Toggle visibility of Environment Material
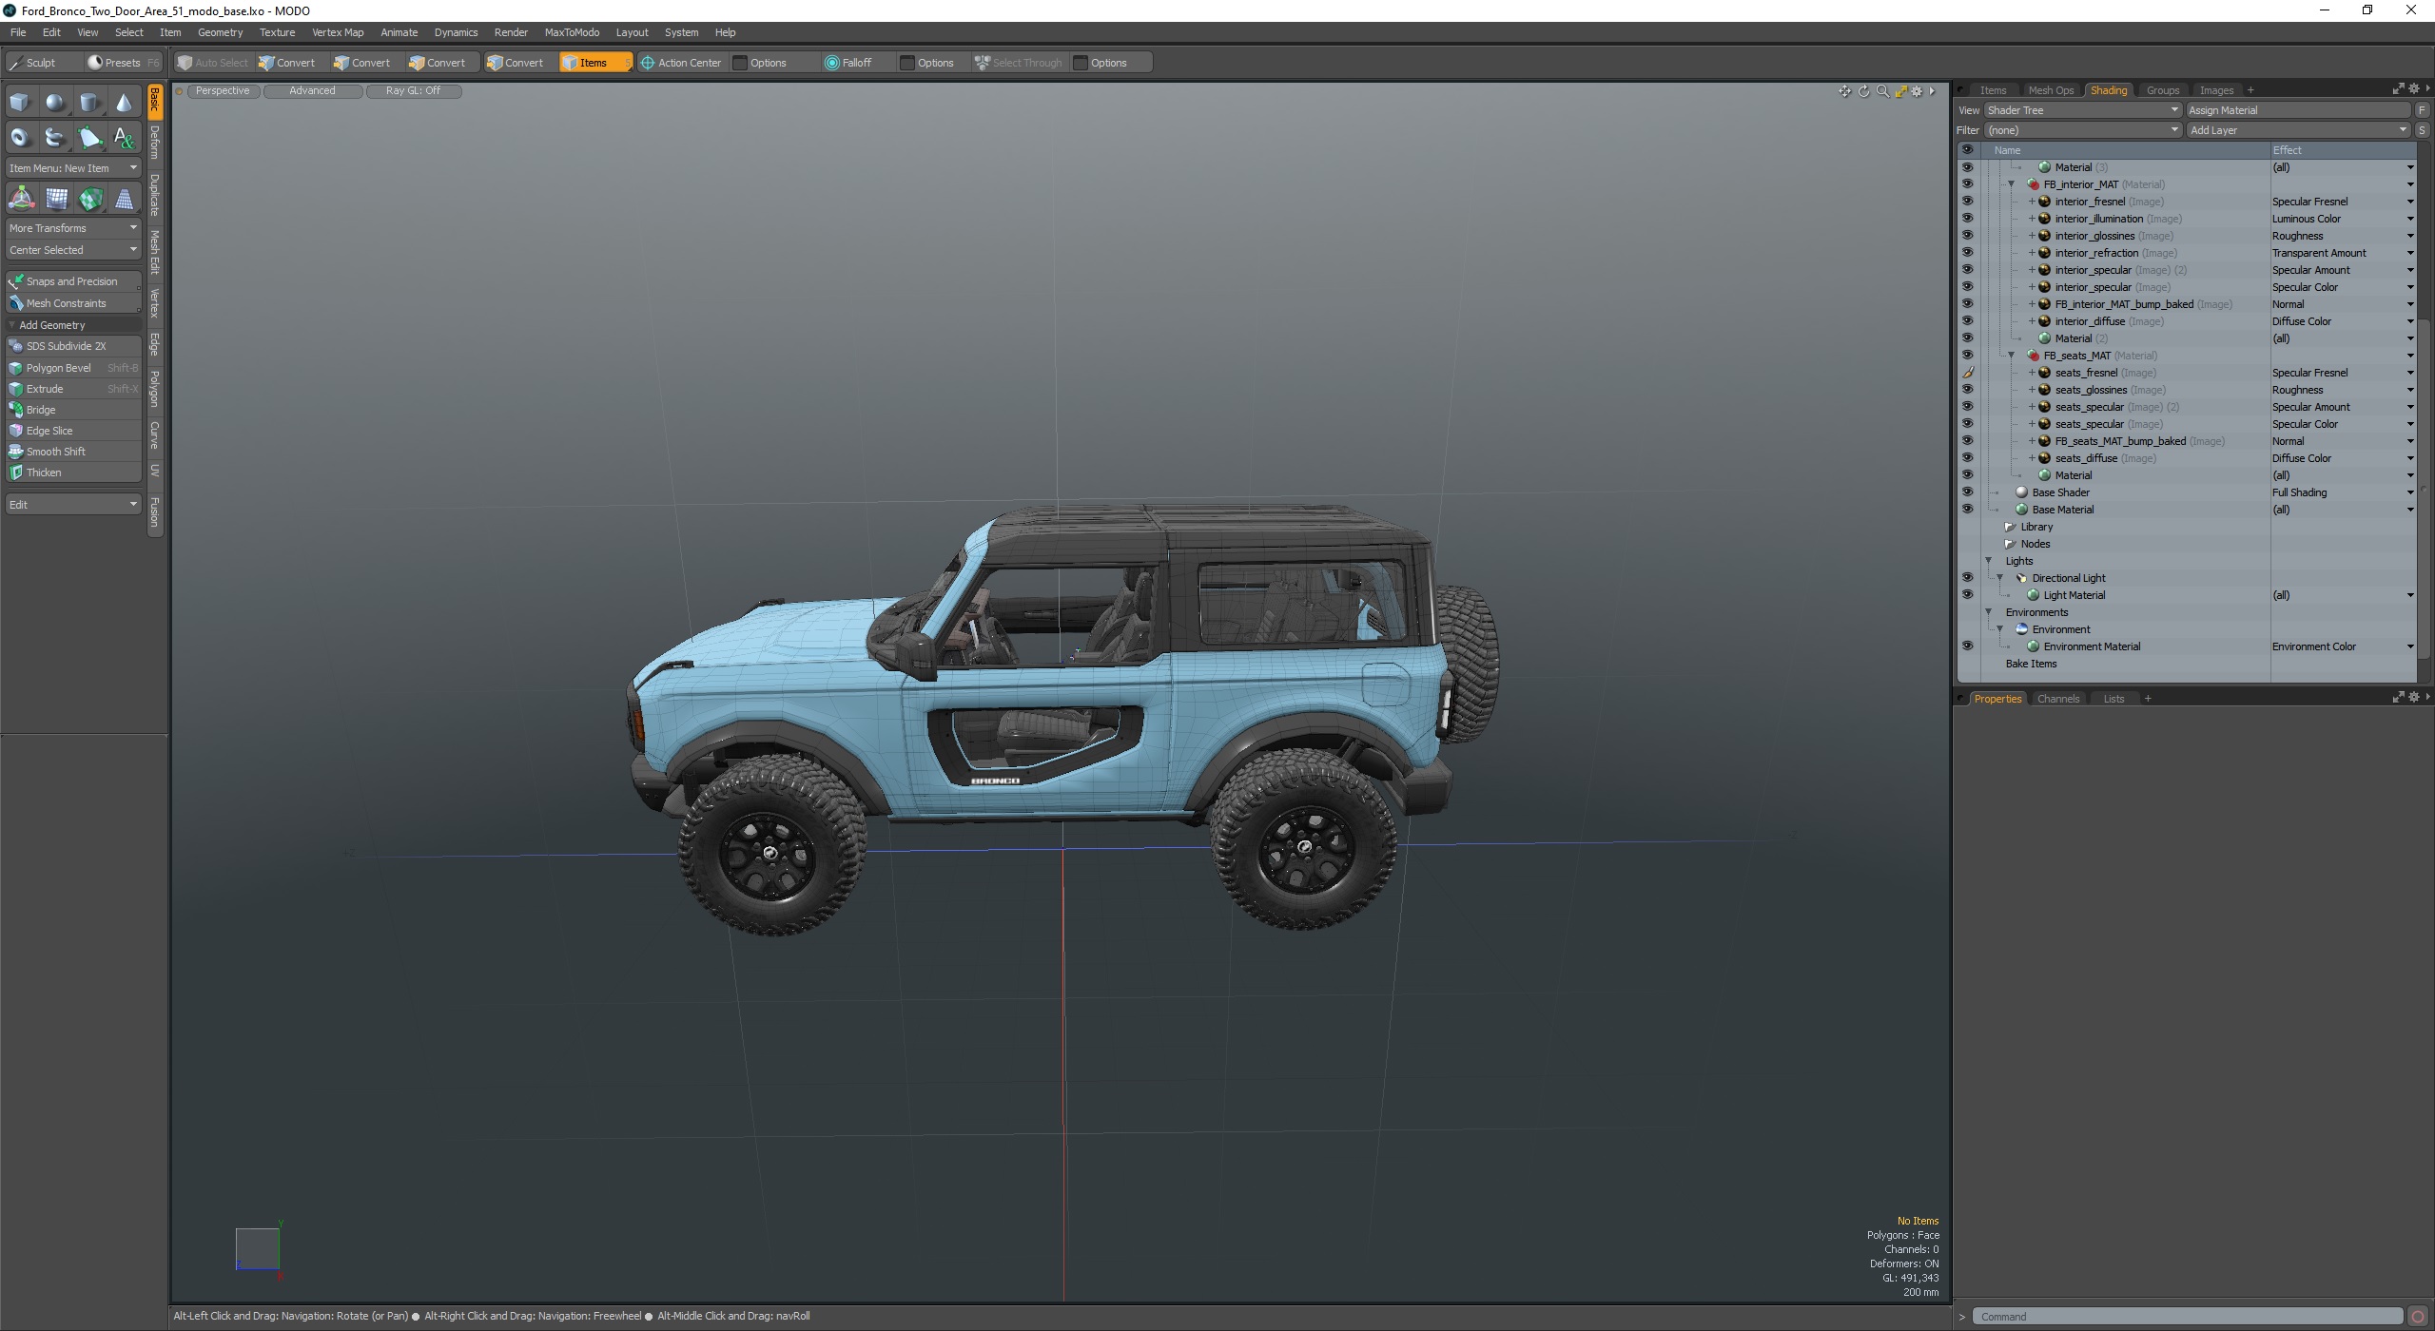 1967,646
